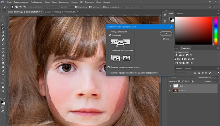Add Color Balance scales icon
Image resolution: width=220 pixels, height=126 pixels.
(x=178, y=59)
